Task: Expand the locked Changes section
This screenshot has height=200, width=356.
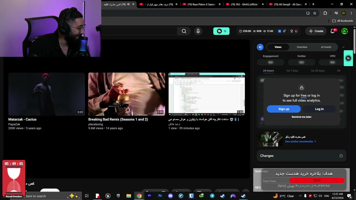Action: click(301, 156)
